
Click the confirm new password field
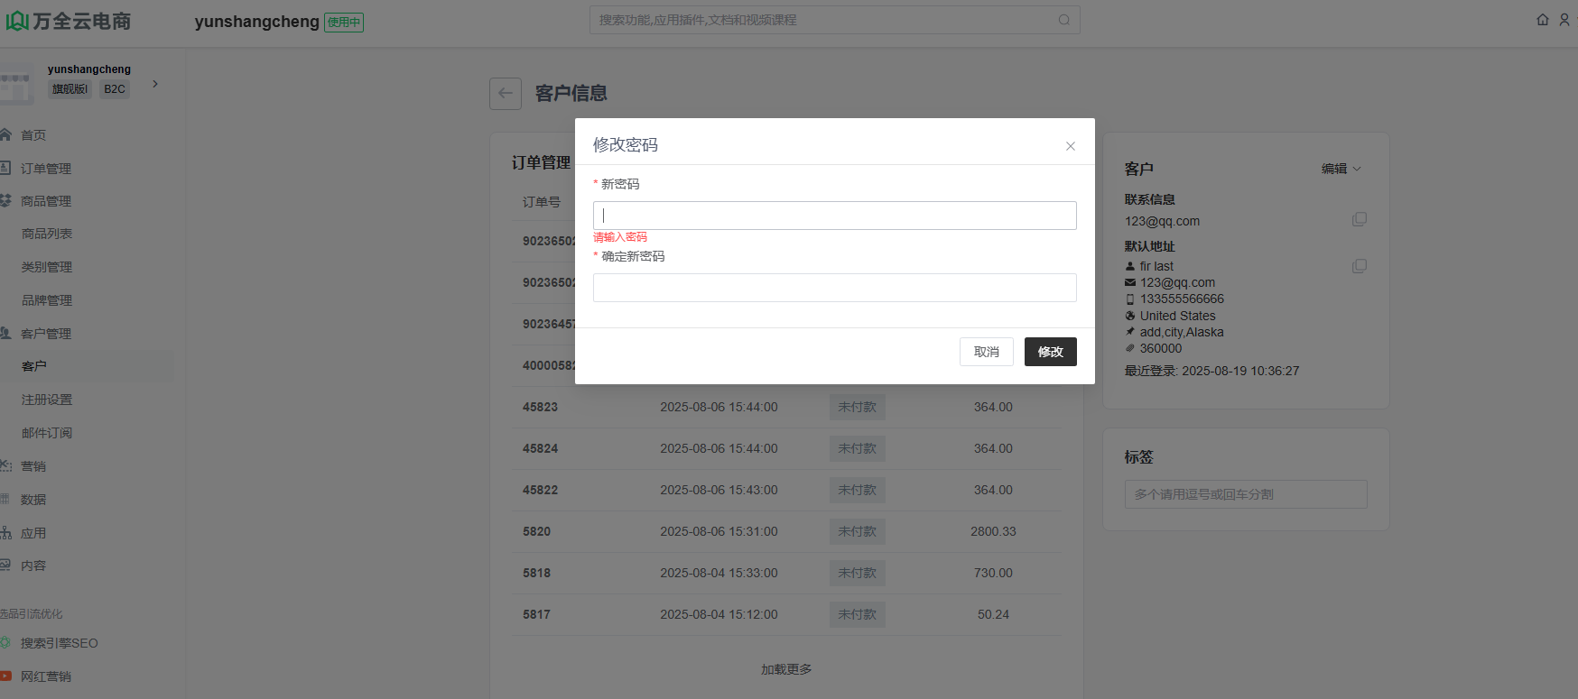[x=834, y=288]
